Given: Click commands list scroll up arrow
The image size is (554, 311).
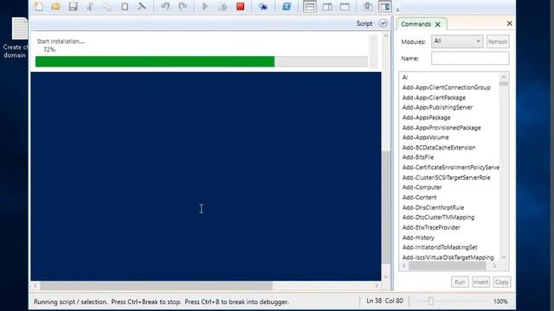Looking at the screenshot, I should point(504,77).
